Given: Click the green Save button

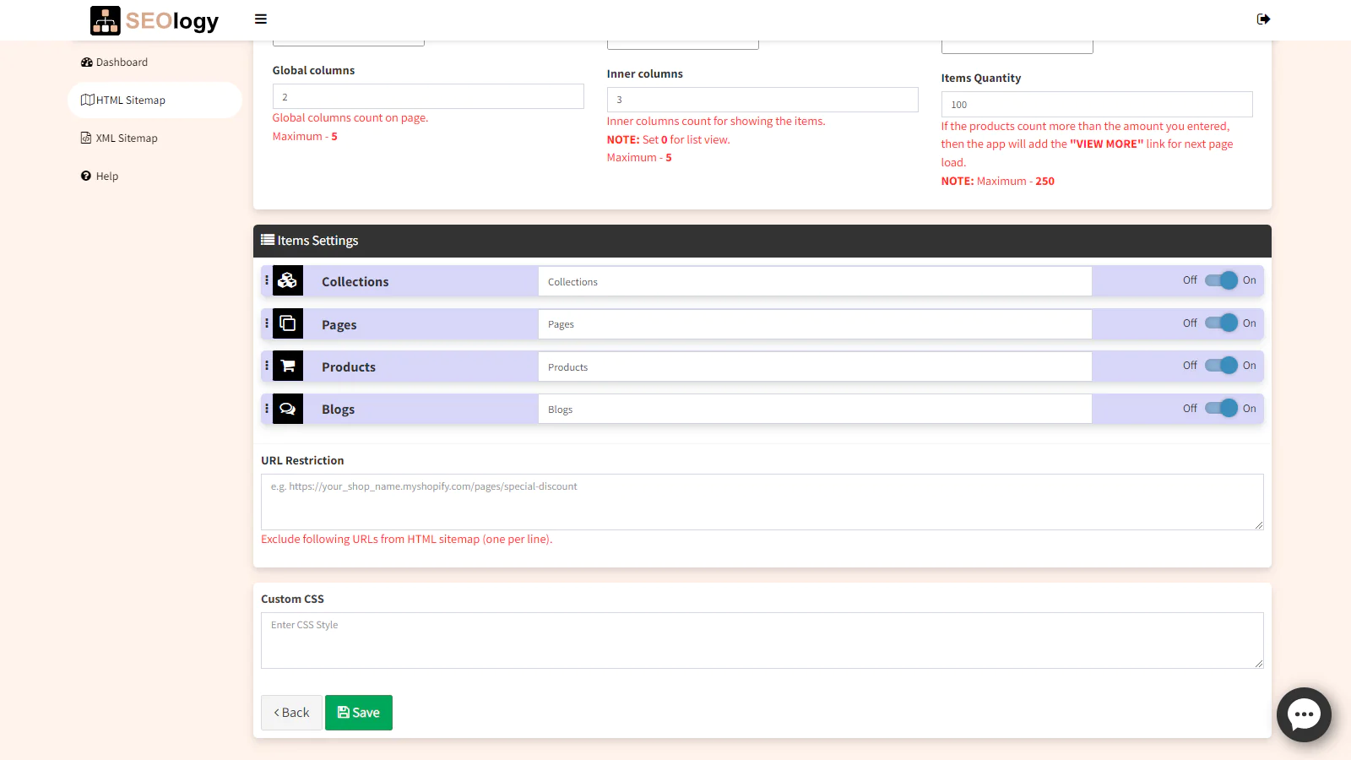Looking at the screenshot, I should (x=359, y=713).
